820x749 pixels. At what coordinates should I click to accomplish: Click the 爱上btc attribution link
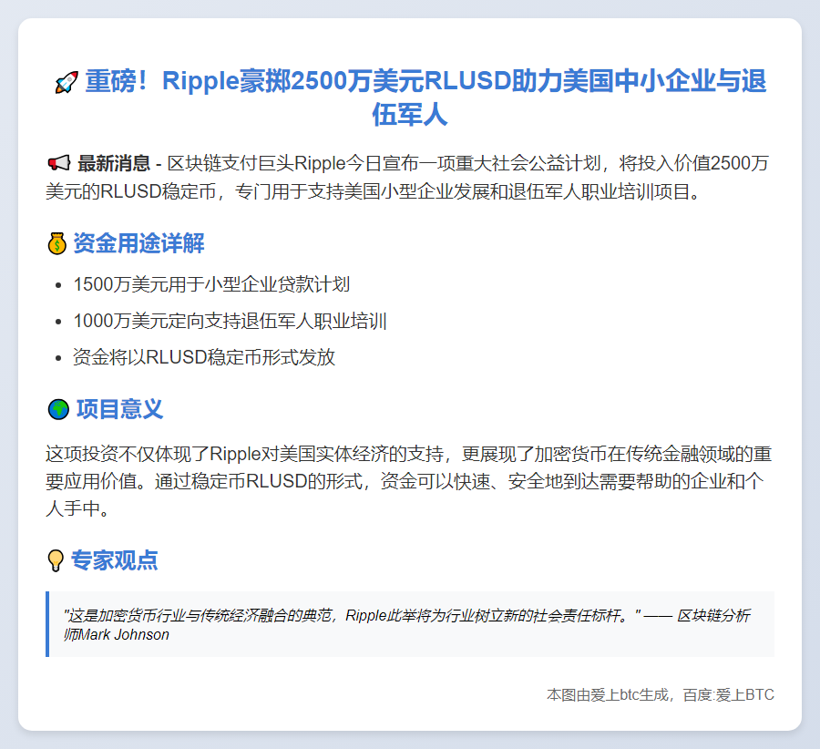coord(659,694)
